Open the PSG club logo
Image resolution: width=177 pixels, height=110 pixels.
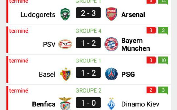click(x=112, y=74)
